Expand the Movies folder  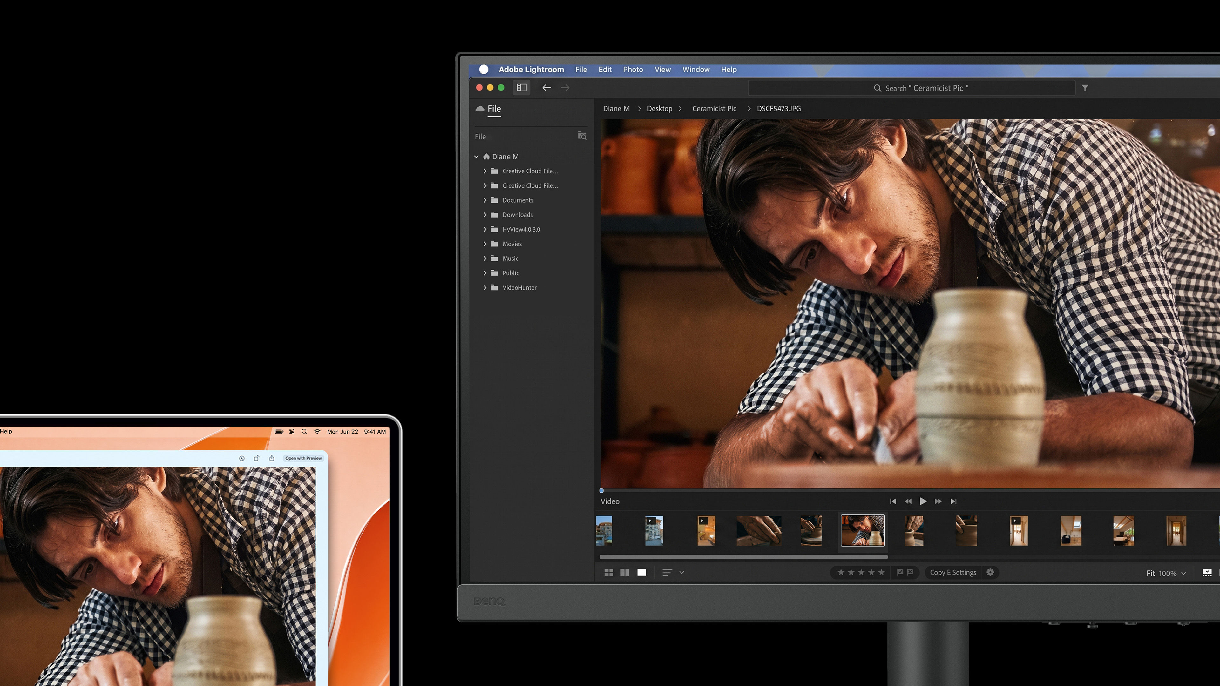click(485, 244)
